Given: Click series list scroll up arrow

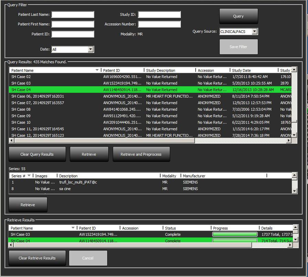Looking at the screenshot, I should click(x=294, y=175).
